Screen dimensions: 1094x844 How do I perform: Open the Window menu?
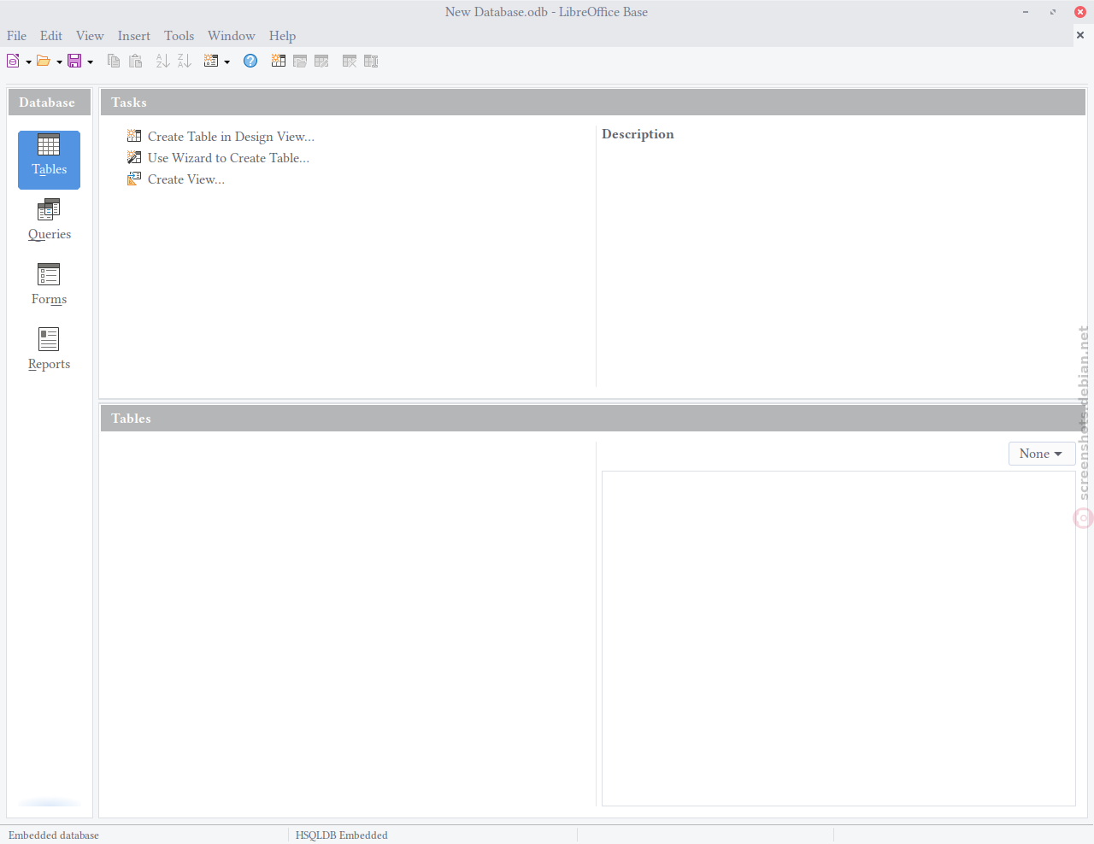point(232,36)
